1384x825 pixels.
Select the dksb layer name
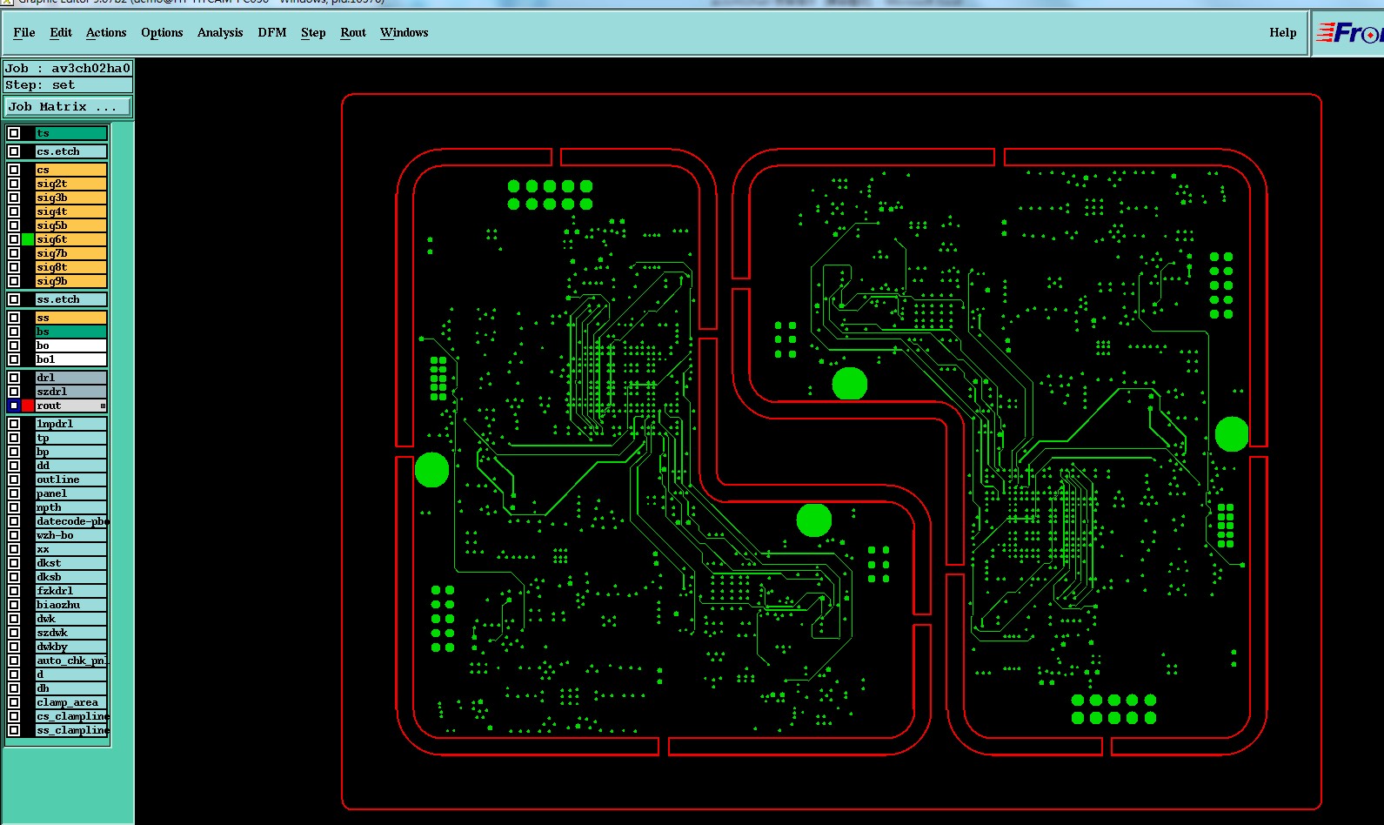71,577
